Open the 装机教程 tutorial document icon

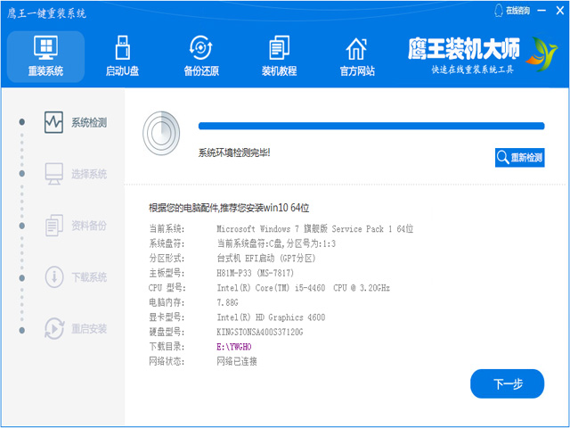coord(279,48)
